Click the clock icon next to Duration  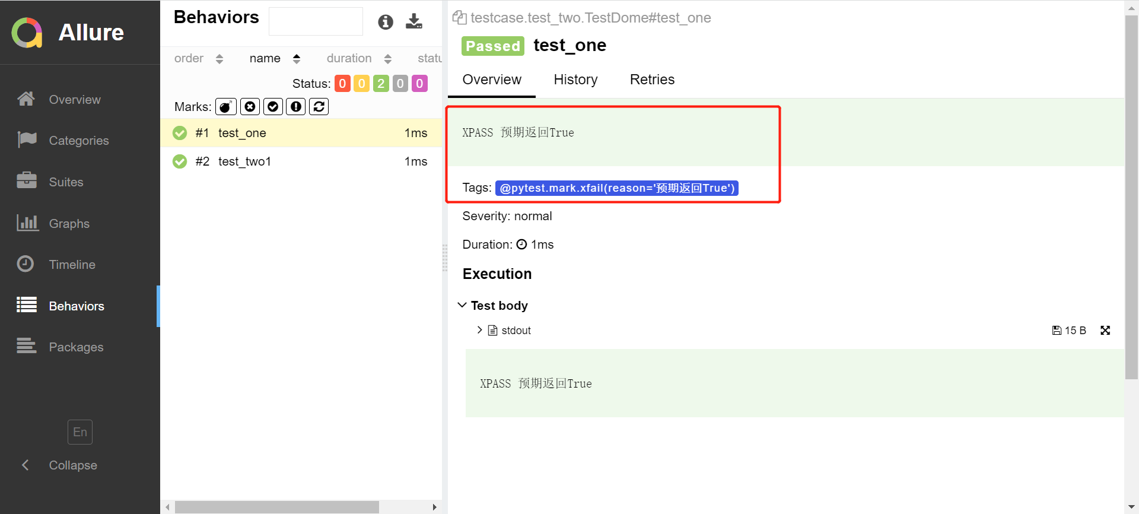[521, 245]
